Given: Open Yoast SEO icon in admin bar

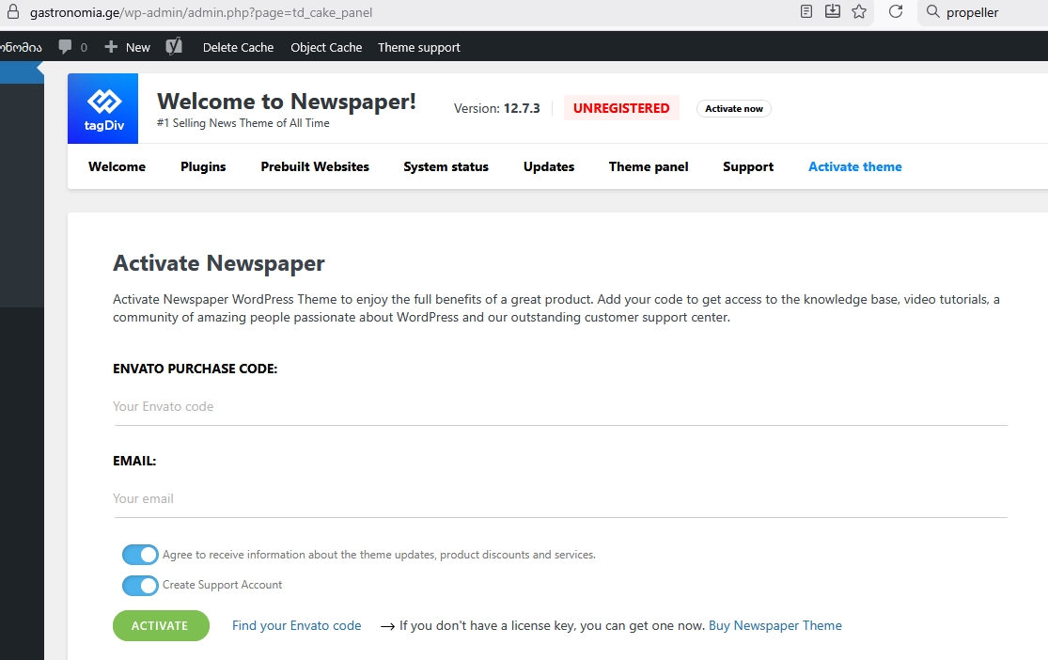Looking at the screenshot, I should pyautogui.click(x=174, y=46).
